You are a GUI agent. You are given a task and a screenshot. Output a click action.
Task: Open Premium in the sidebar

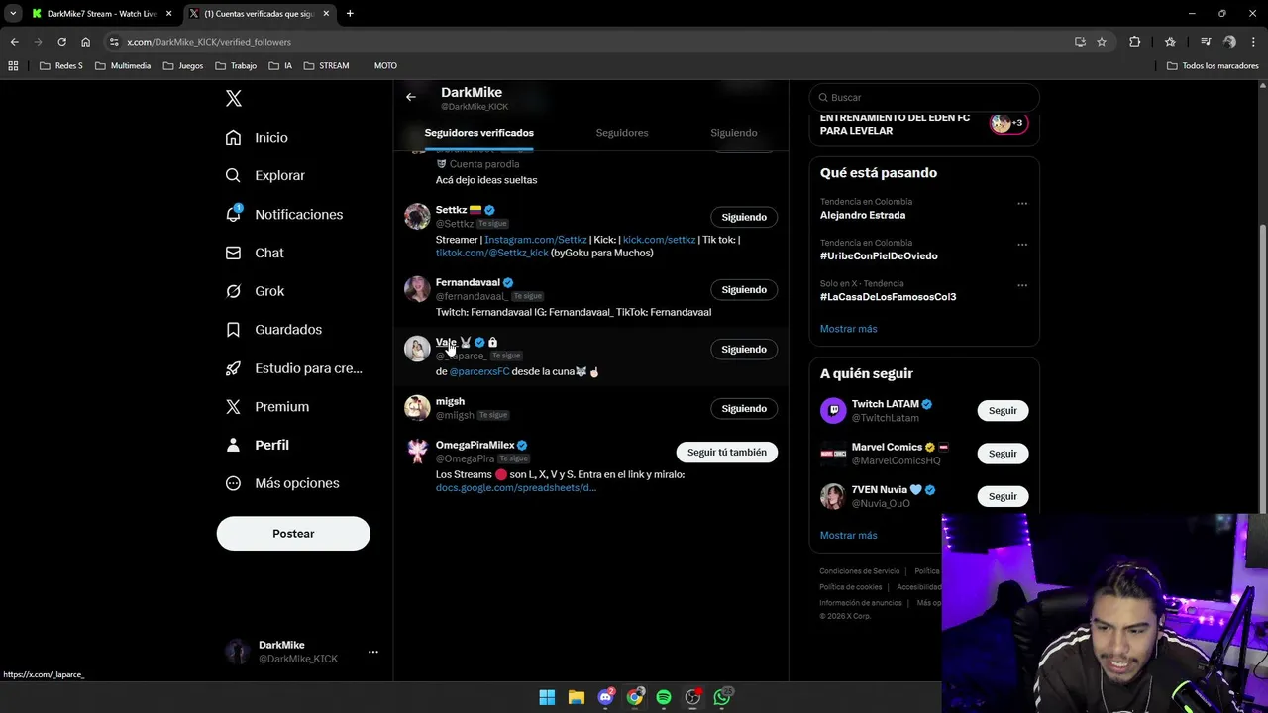266,407
